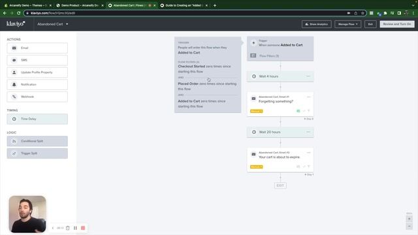This screenshot has width=418, height=235.
Task: Select the Notification bell action
Action: (14, 84)
